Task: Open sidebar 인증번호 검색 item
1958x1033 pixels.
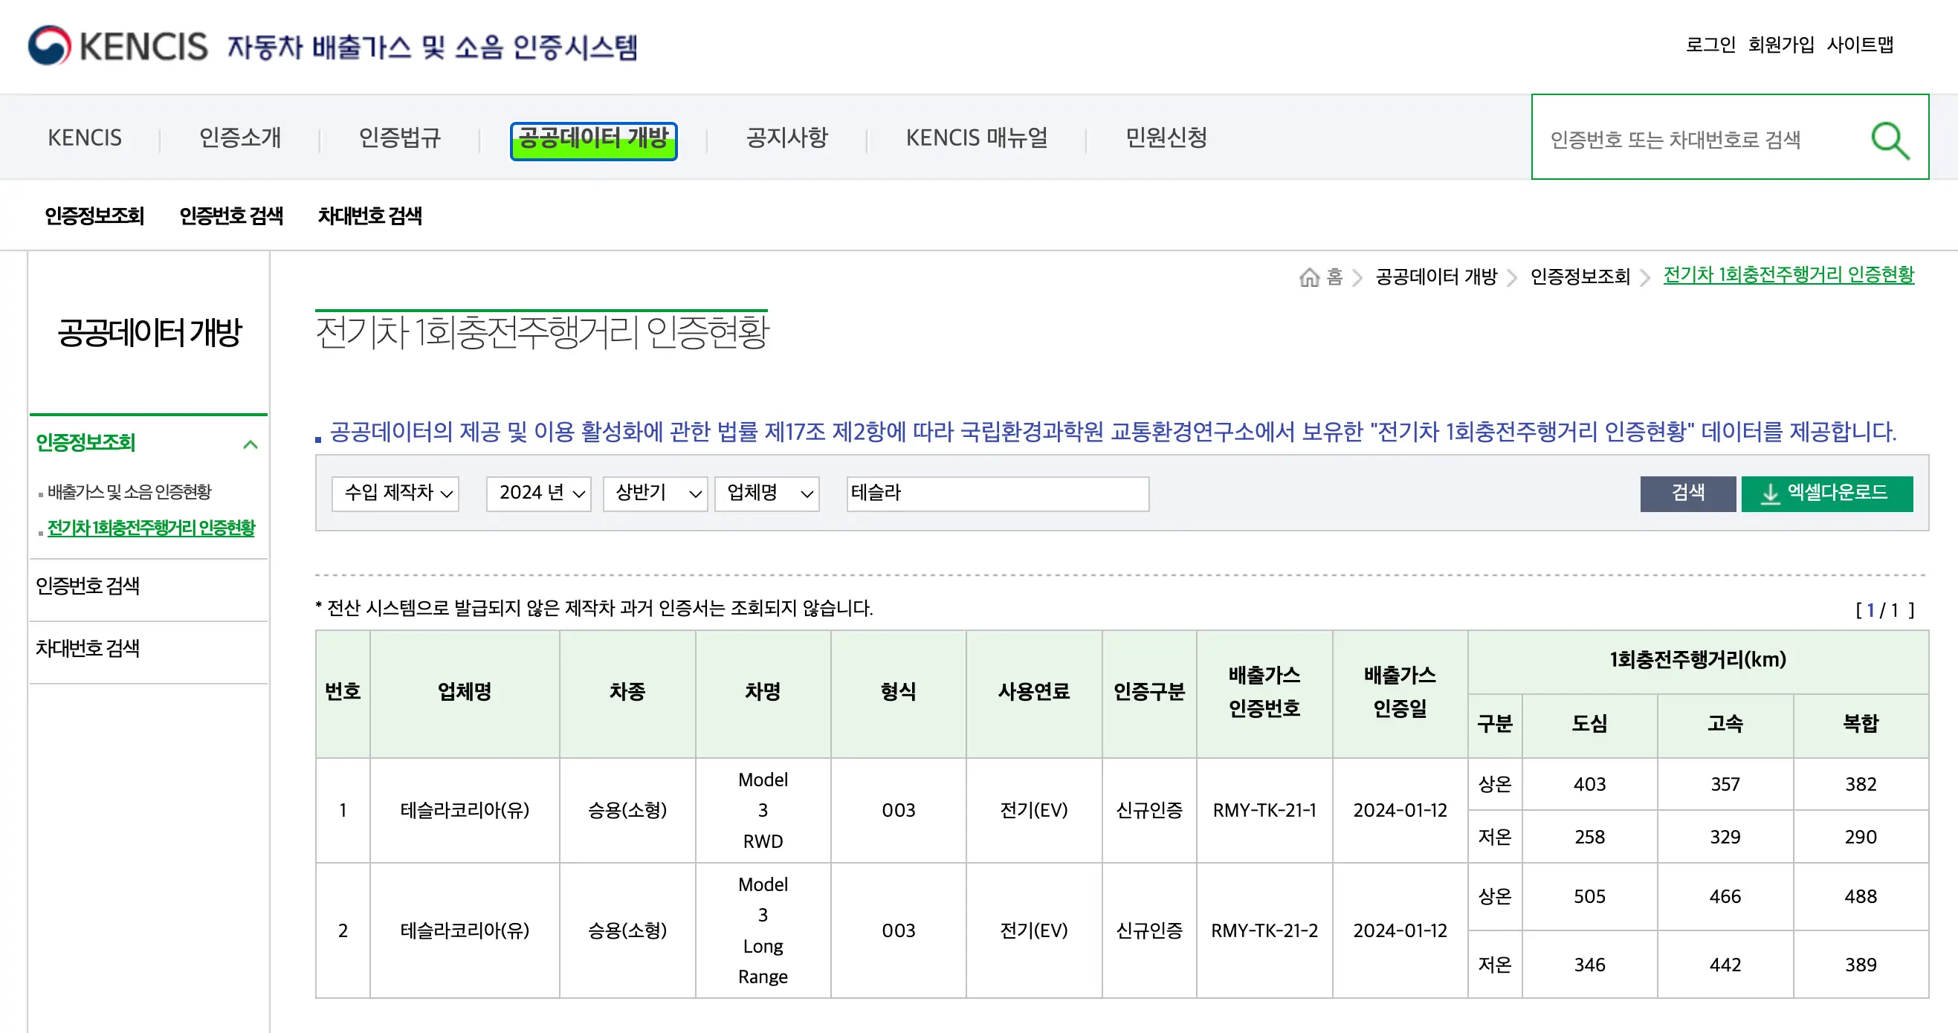Action: [88, 586]
